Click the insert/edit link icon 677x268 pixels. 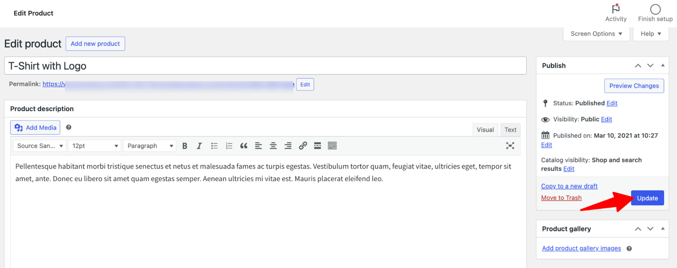click(x=303, y=146)
